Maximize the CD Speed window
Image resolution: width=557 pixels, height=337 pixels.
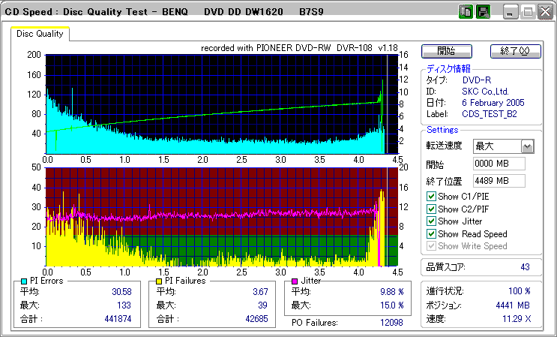pos(528,13)
